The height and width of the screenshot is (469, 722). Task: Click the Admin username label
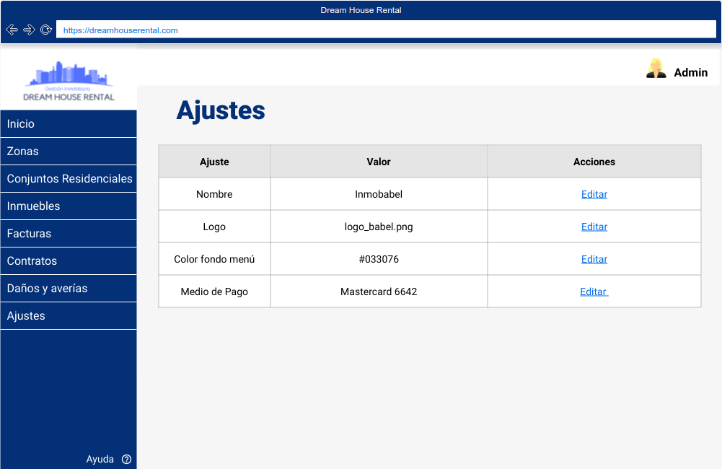[x=690, y=72]
